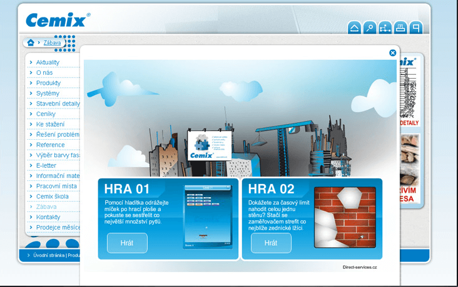
Task: Click the Hrát button for HRA 02
Action: [x=271, y=243]
